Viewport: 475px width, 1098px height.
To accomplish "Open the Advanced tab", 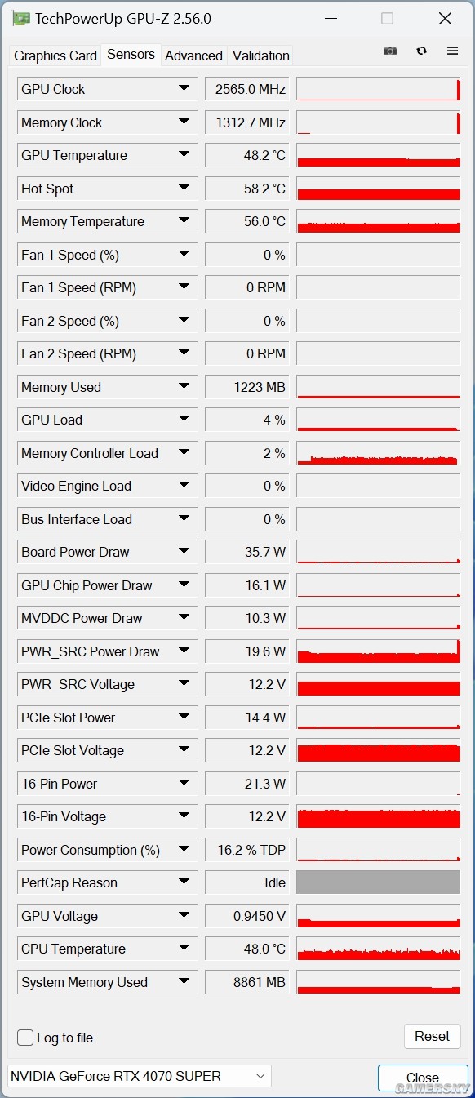I will (x=193, y=56).
